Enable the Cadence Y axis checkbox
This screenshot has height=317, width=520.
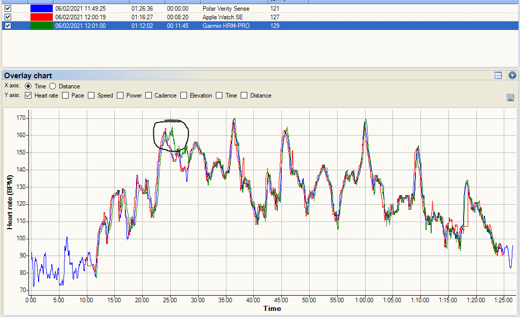point(149,96)
